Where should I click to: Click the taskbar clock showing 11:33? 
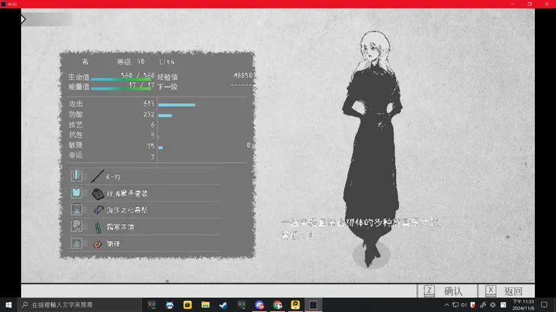click(524, 304)
